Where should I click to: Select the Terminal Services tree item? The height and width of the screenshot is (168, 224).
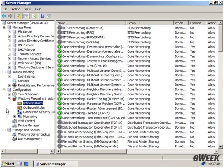click(x=29, y=54)
